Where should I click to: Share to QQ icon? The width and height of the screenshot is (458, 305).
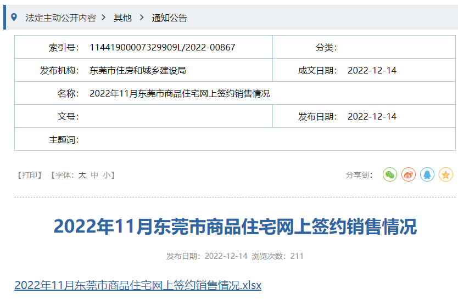point(427,174)
